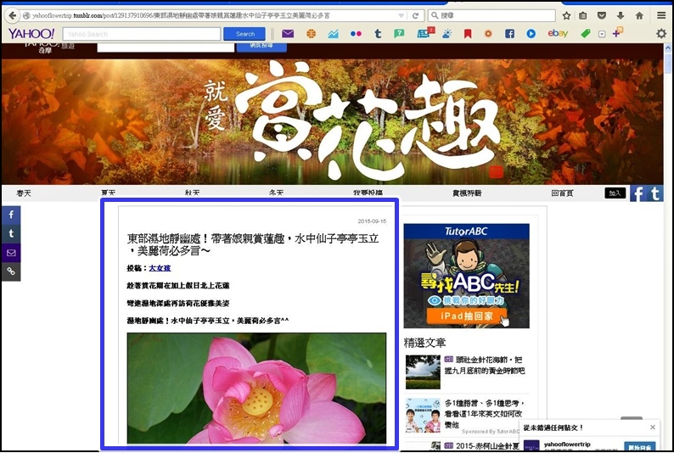674x453 pixels.
Task: Open the flower field thumbnail for 金針花海節 article
Action: [x=423, y=372]
